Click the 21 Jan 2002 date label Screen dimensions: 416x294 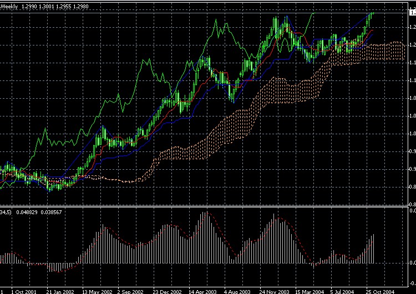[x=60, y=291]
